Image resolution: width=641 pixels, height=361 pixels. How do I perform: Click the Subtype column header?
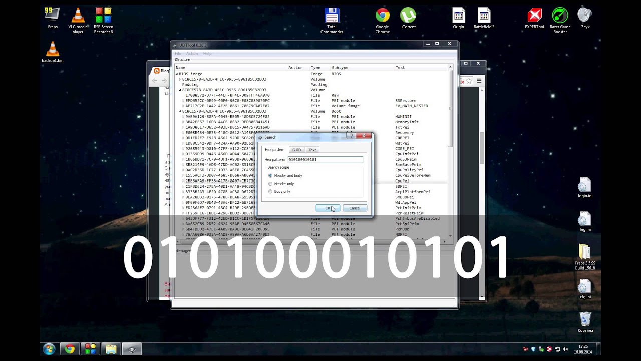[x=363, y=67]
